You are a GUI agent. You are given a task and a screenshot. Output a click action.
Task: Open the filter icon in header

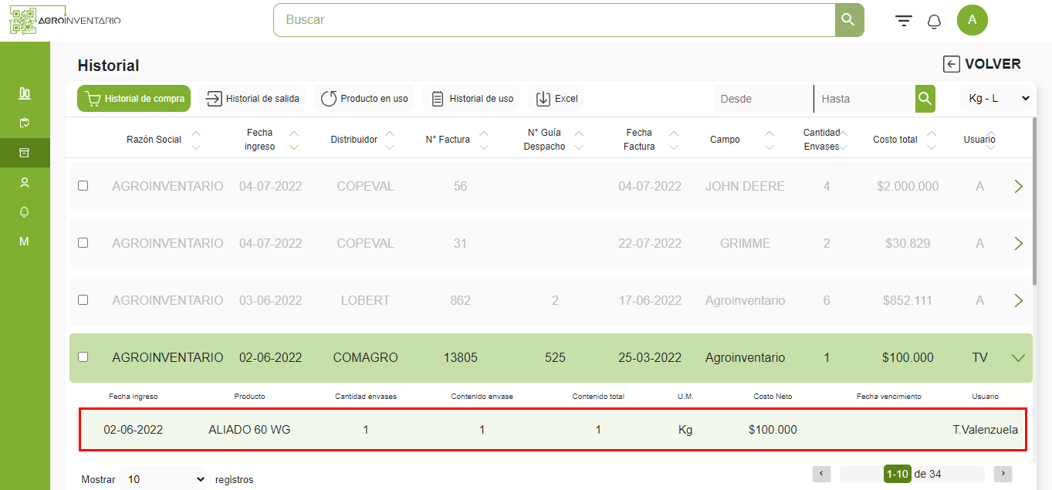[x=903, y=21]
